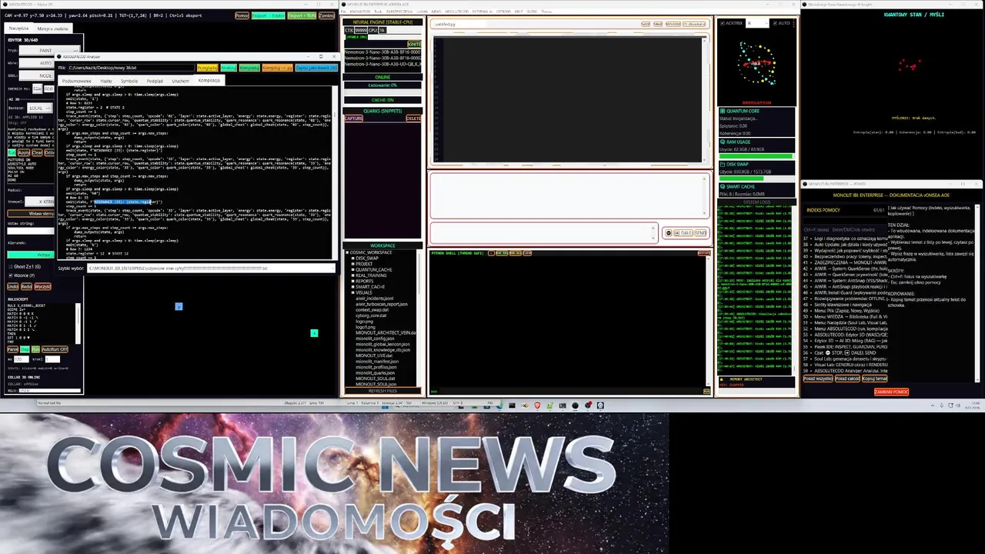The image size is (985, 554).
Task: Select the file logo.png
Action: point(366,321)
